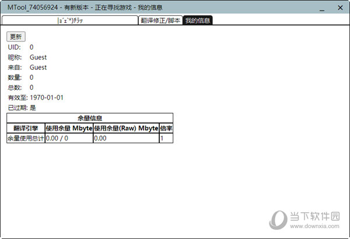The image size is (350, 239).
Task: Click the 0.00 / 0 usage cell
Action: (69, 138)
